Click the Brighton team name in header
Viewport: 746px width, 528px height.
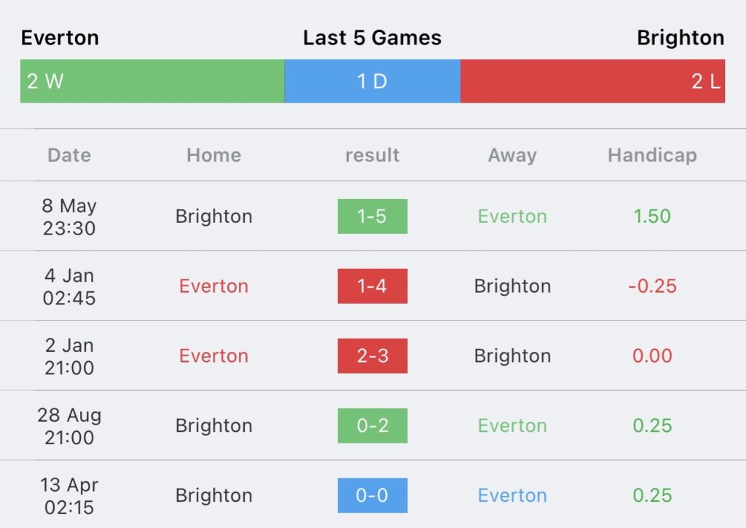680,38
